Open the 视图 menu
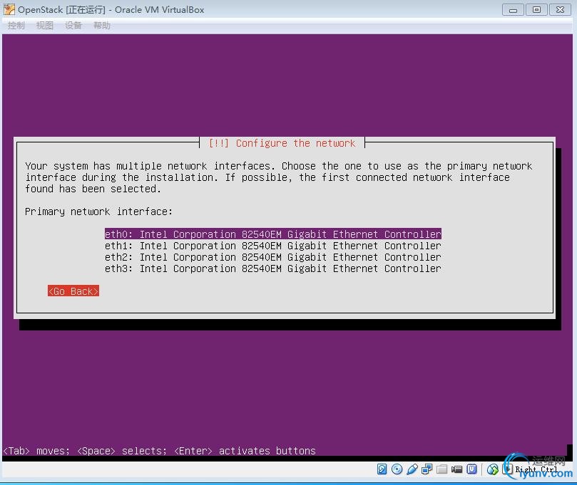The height and width of the screenshot is (485, 577). point(45,26)
